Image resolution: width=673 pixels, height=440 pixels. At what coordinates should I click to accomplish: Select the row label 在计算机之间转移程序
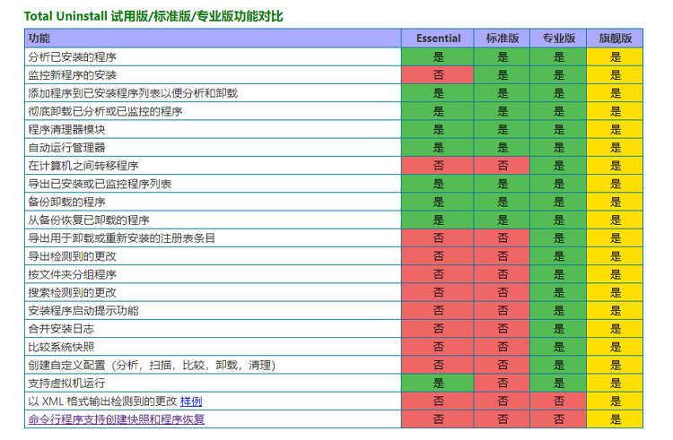coord(83,166)
